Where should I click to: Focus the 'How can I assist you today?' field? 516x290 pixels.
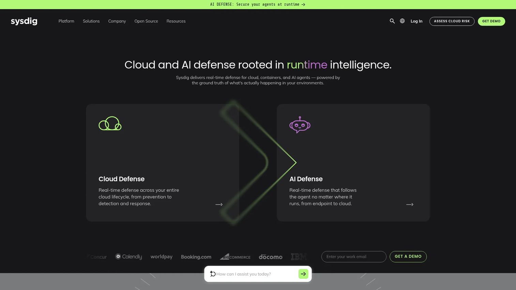(x=256, y=274)
